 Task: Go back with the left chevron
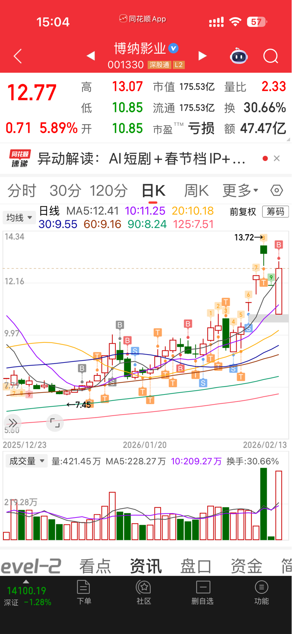tap(18, 56)
